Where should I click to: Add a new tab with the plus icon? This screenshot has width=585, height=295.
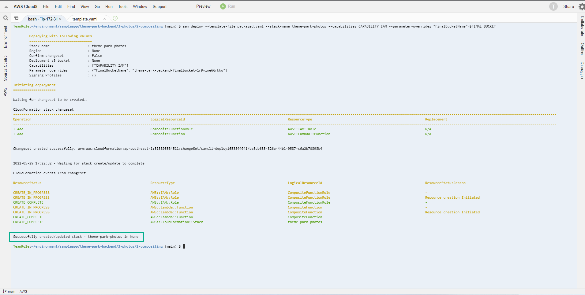point(115,18)
